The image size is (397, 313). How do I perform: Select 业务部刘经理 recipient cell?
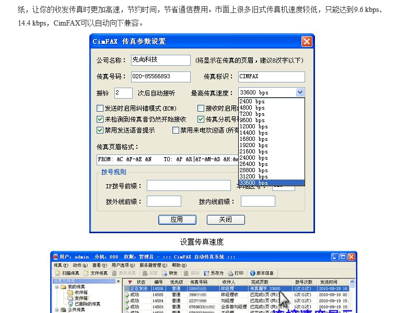(x=233, y=307)
